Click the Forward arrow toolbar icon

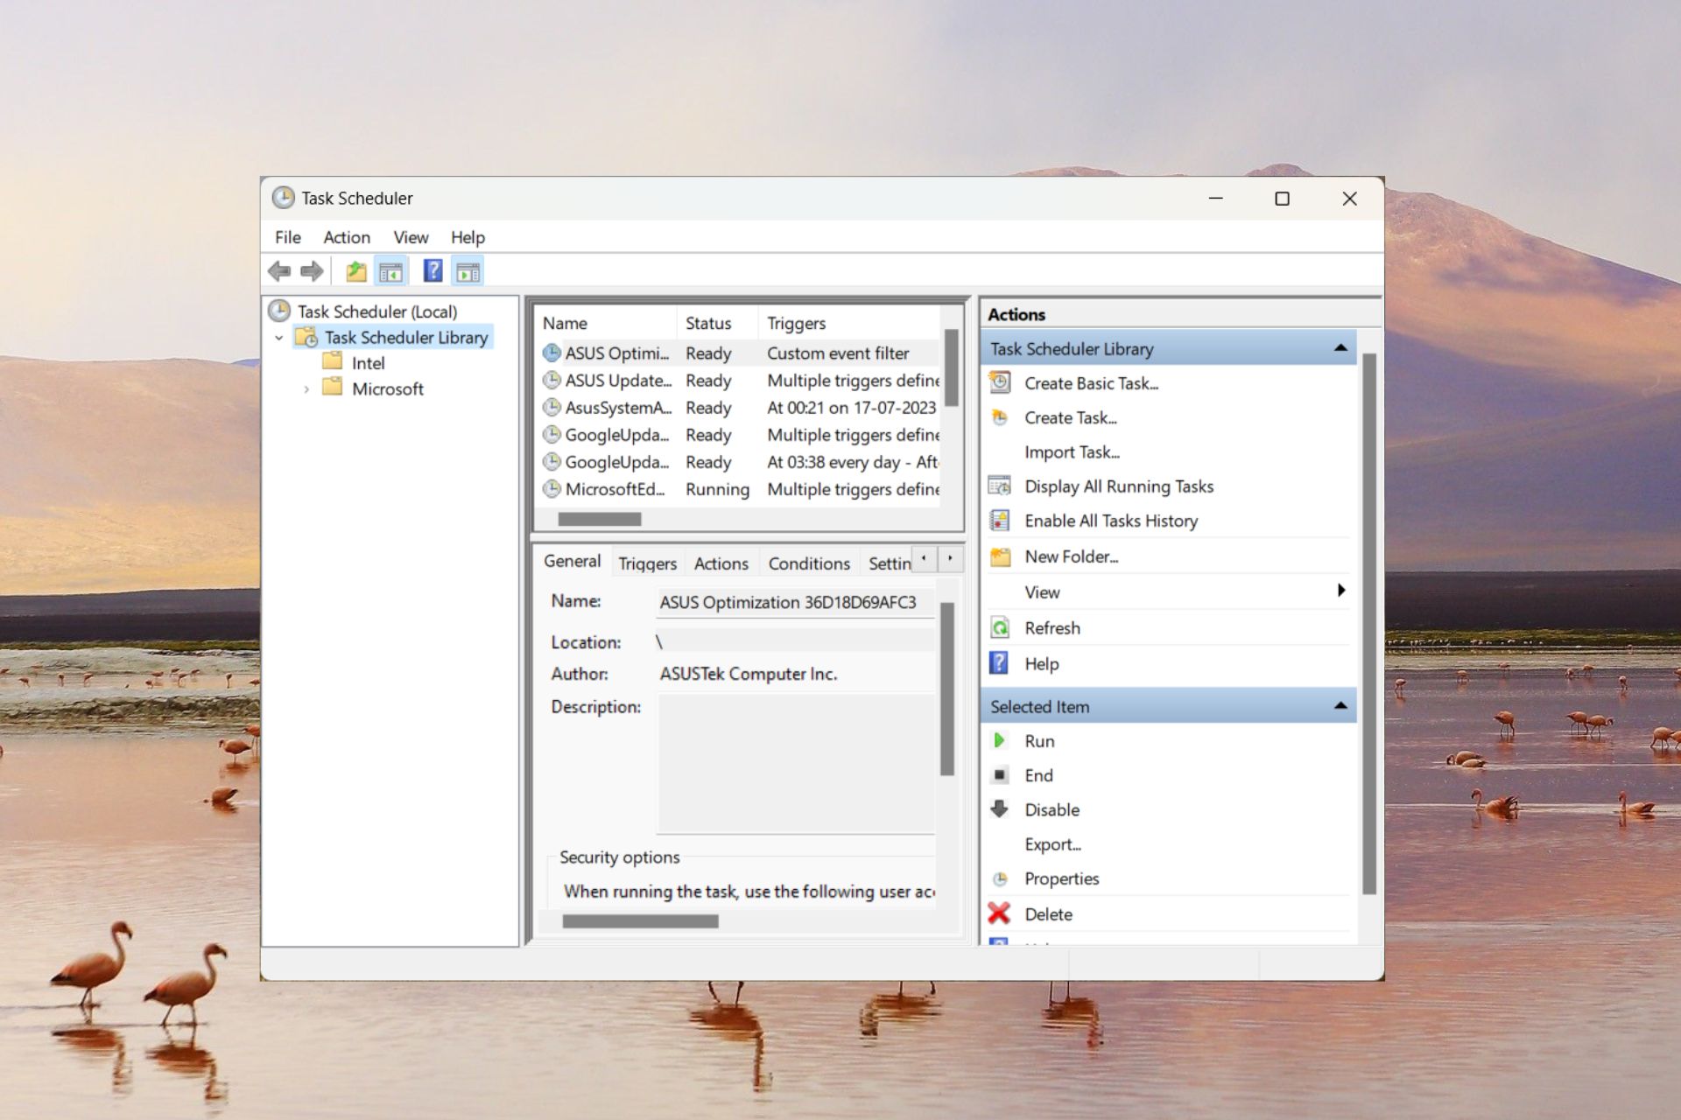click(312, 271)
